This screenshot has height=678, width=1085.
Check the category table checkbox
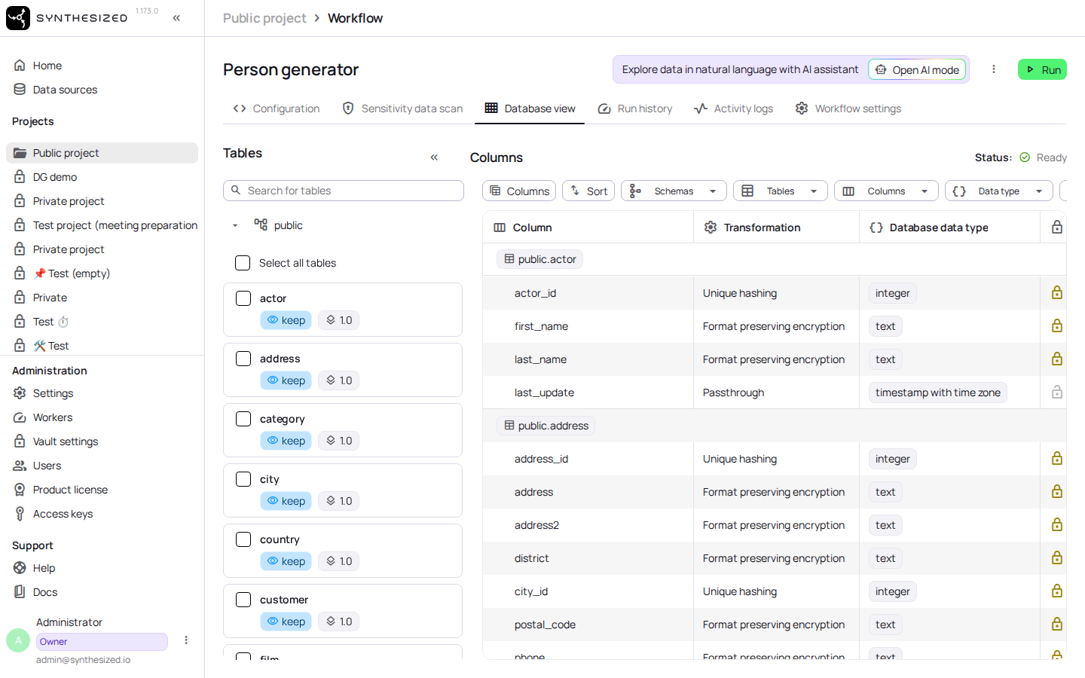(243, 419)
